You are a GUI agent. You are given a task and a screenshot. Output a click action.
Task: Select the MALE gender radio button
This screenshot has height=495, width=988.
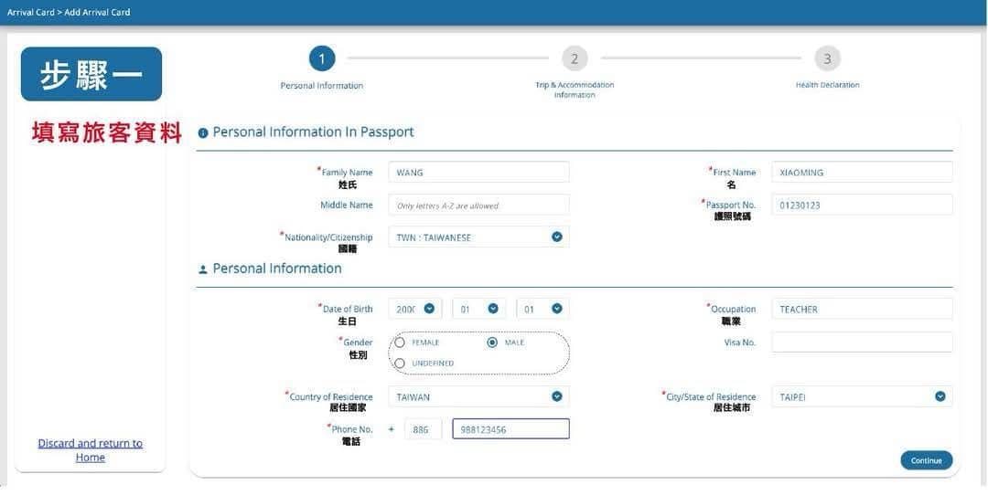pos(493,342)
